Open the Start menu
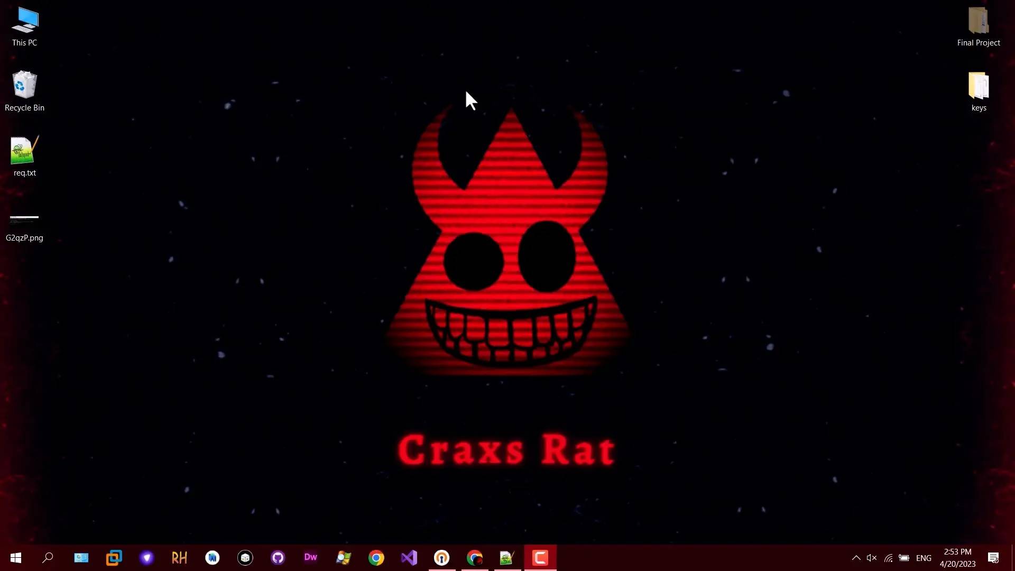The height and width of the screenshot is (571, 1015). pyautogui.click(x=15, y=558)
